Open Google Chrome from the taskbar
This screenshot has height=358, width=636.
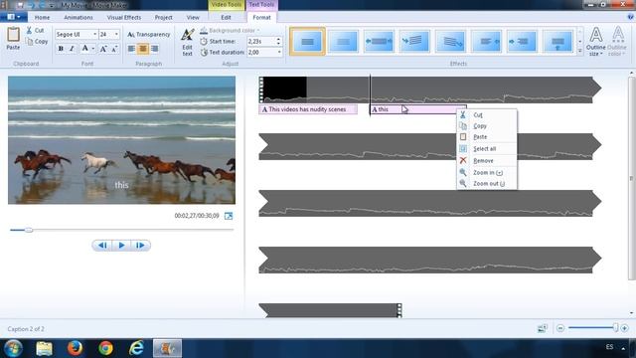(105, 348)
